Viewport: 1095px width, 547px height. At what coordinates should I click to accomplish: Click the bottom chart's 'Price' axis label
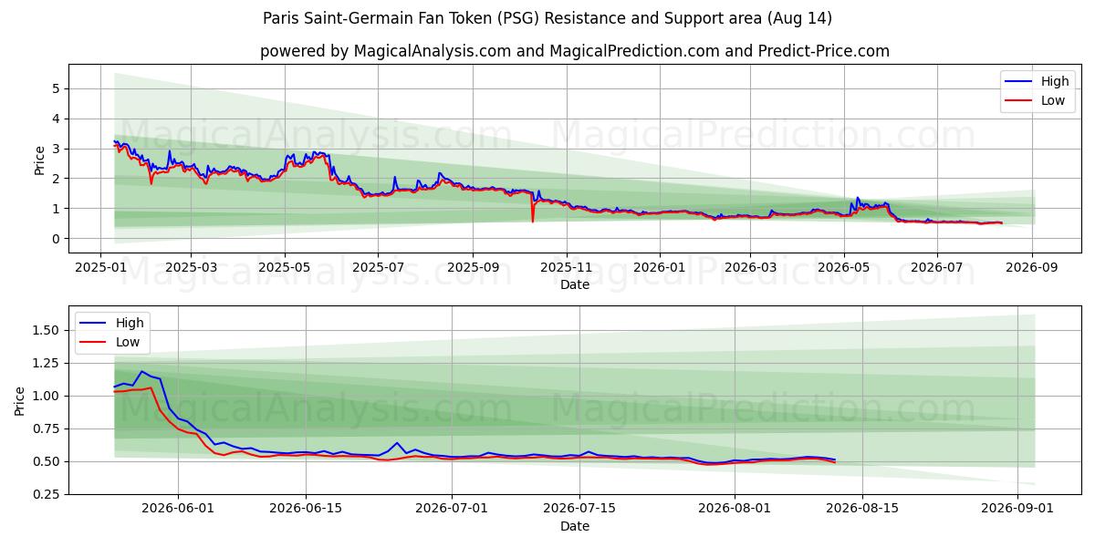[x=21, y=400]
